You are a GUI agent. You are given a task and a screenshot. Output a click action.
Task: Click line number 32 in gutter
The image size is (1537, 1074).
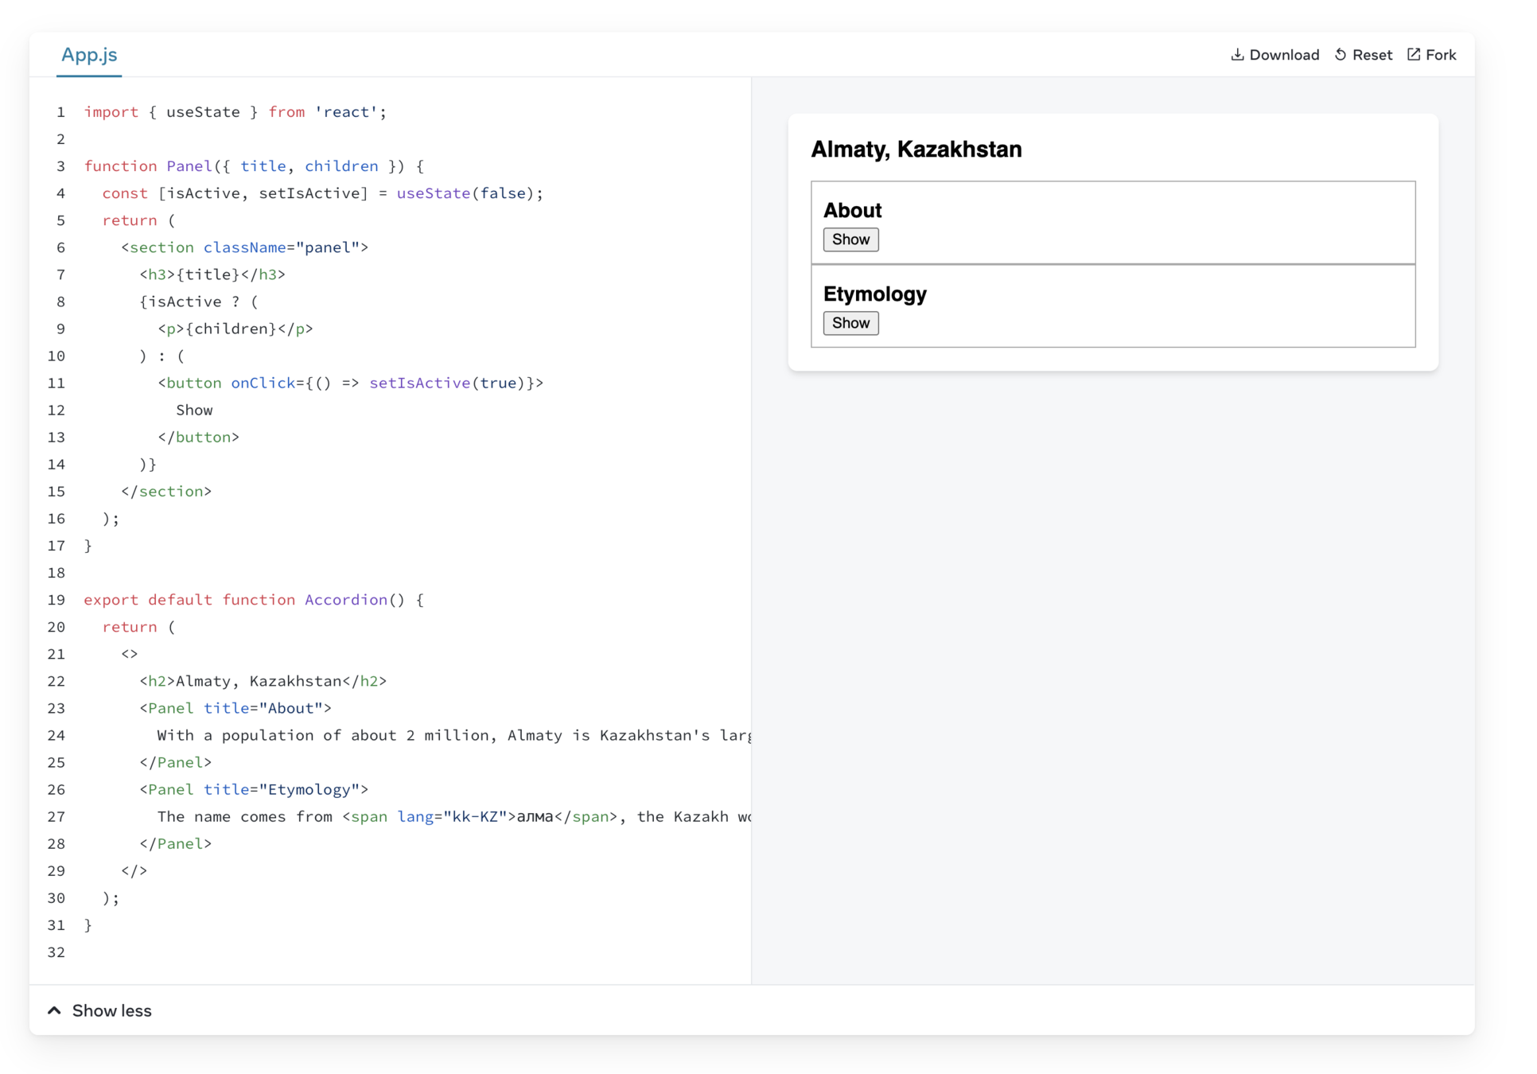point(56,952)
